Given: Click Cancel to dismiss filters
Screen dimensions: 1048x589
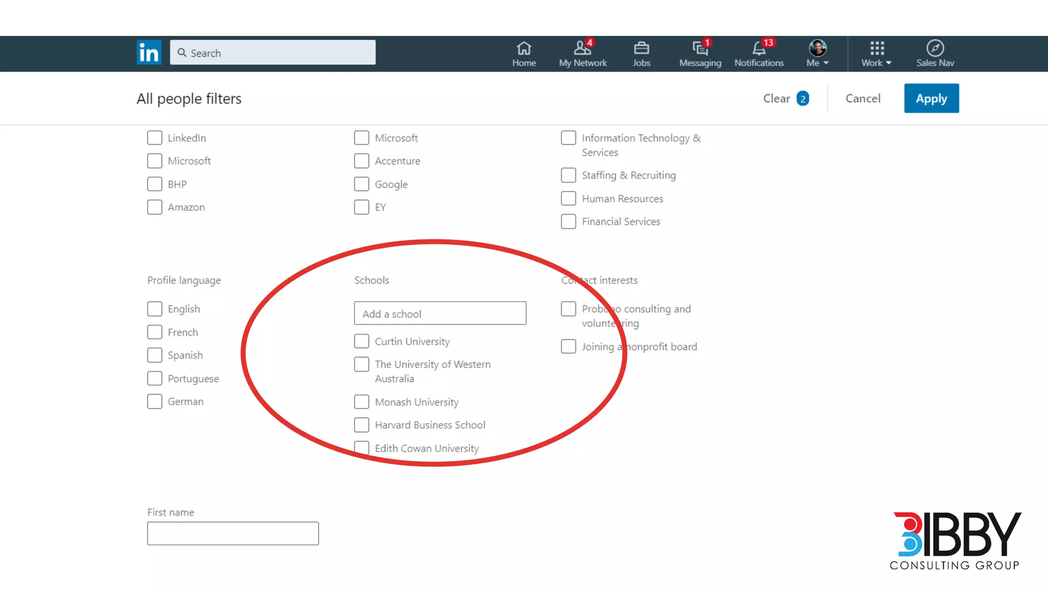Looking at the screenshot, I should click(863, 98).
